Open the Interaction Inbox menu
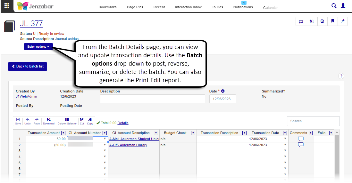The image size is (352, 183). pos(188,7)
